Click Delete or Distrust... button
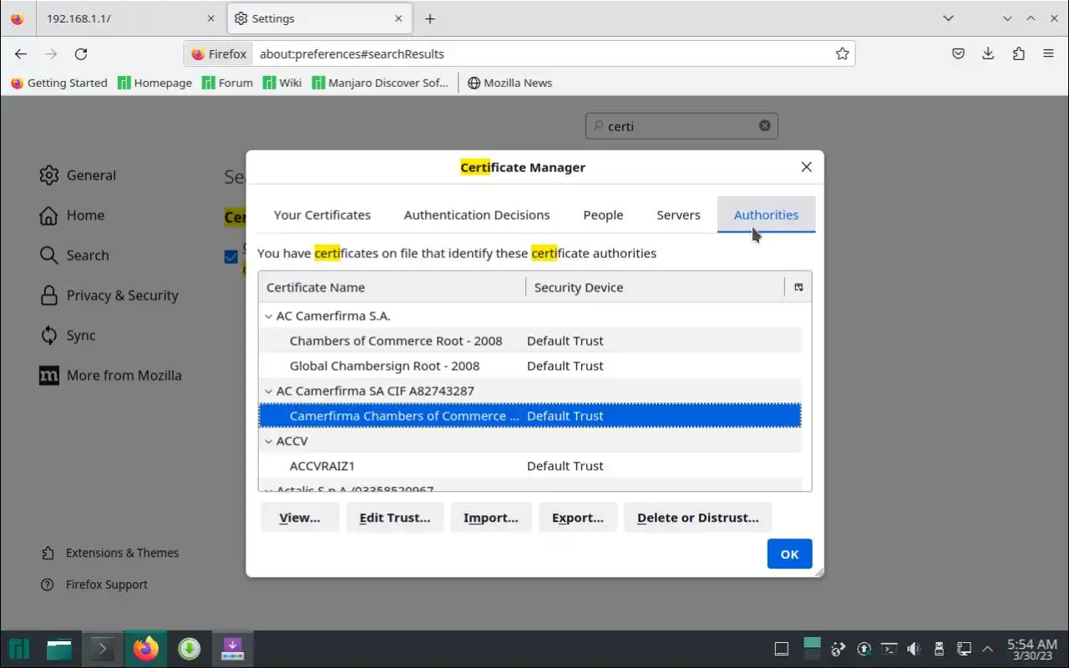This screenshot has width=1069, height=668. pos(697,518)
